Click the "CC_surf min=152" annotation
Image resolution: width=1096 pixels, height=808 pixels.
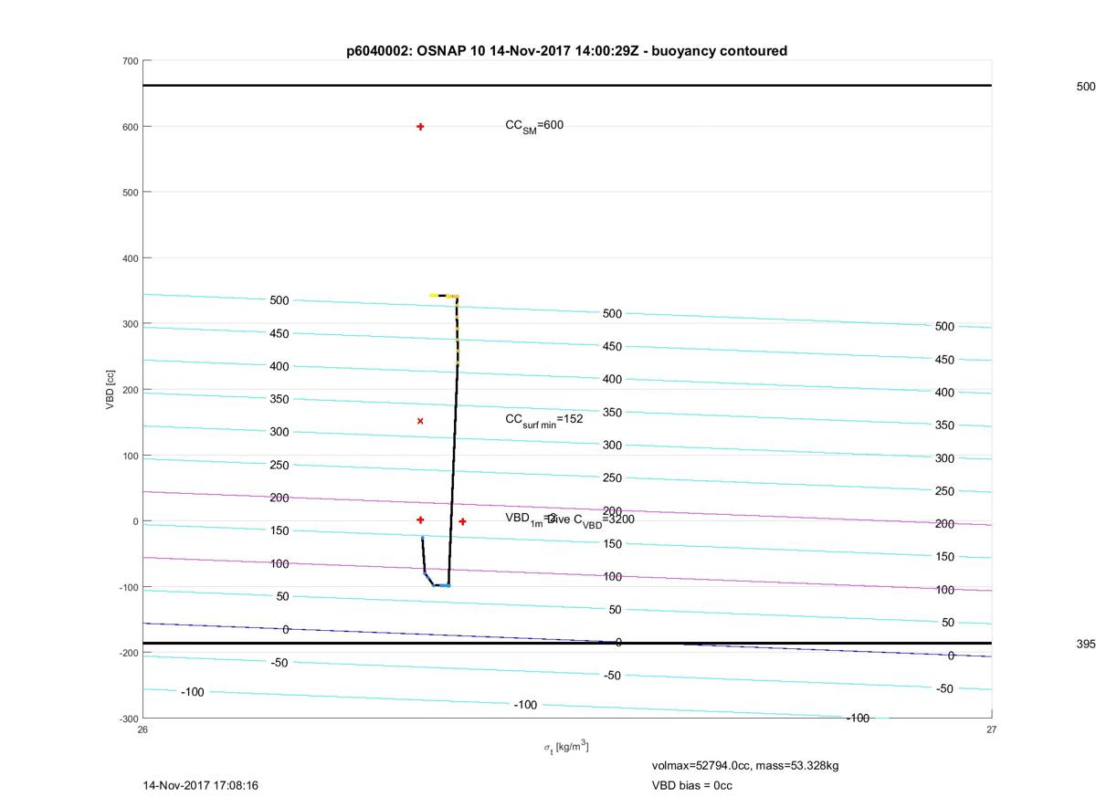point(543,420)
